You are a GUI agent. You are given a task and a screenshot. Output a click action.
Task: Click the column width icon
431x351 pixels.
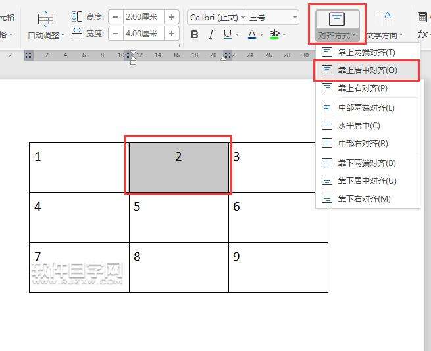click(77, 33)
